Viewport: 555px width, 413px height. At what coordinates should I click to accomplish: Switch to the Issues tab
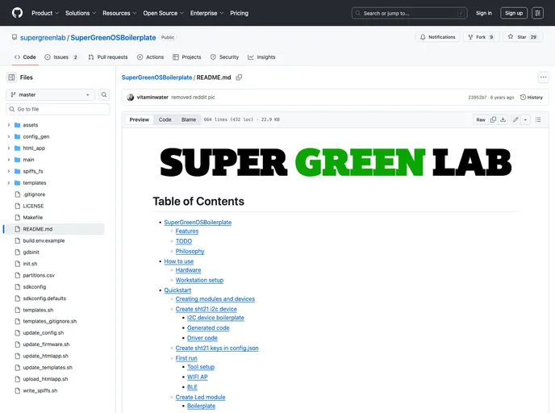[61, 57]
